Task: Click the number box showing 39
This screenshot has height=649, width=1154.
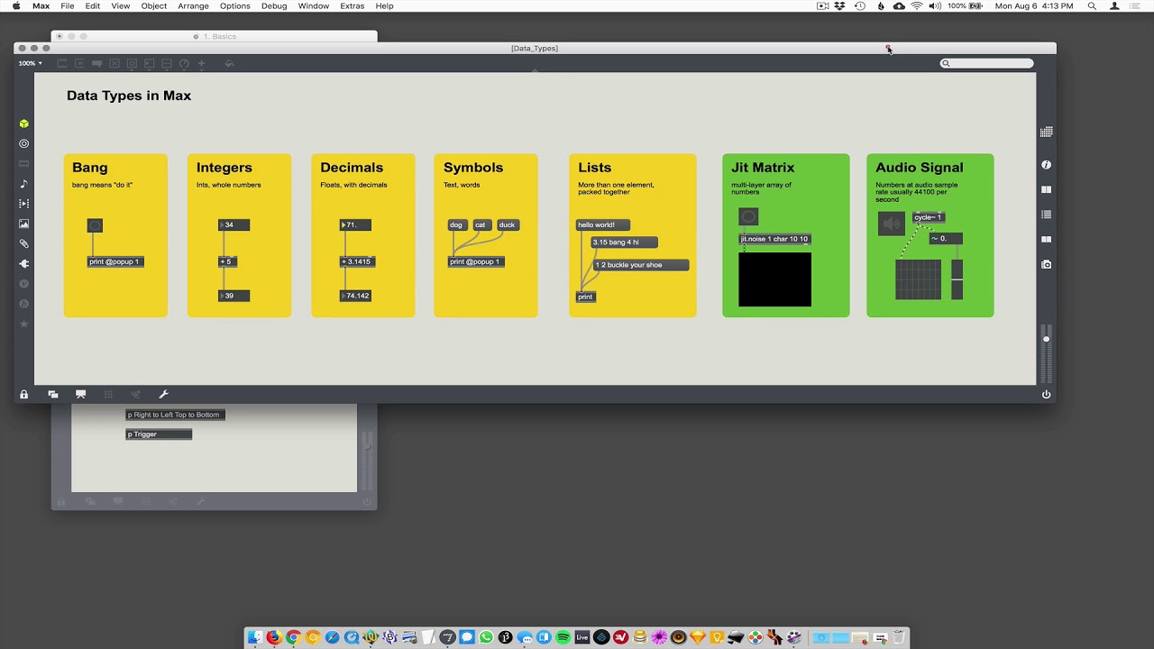Action: coord(234,296)
